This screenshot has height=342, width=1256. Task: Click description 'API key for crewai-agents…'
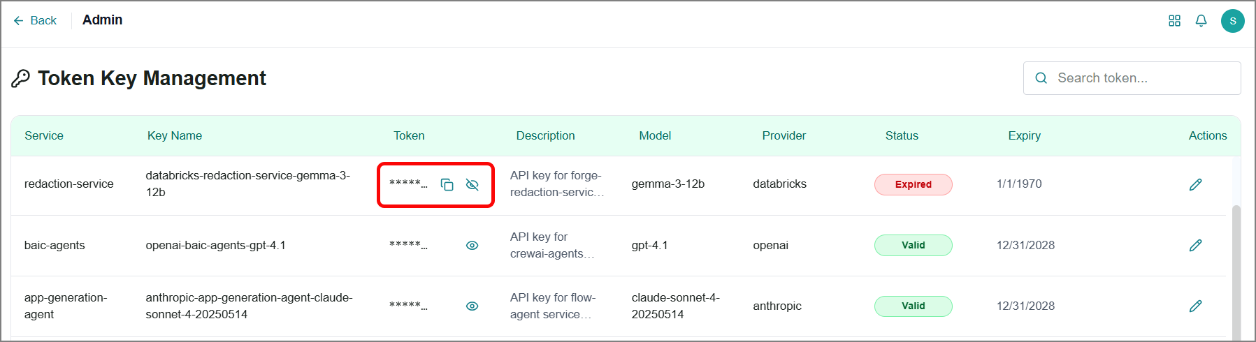tap(552, 245)
